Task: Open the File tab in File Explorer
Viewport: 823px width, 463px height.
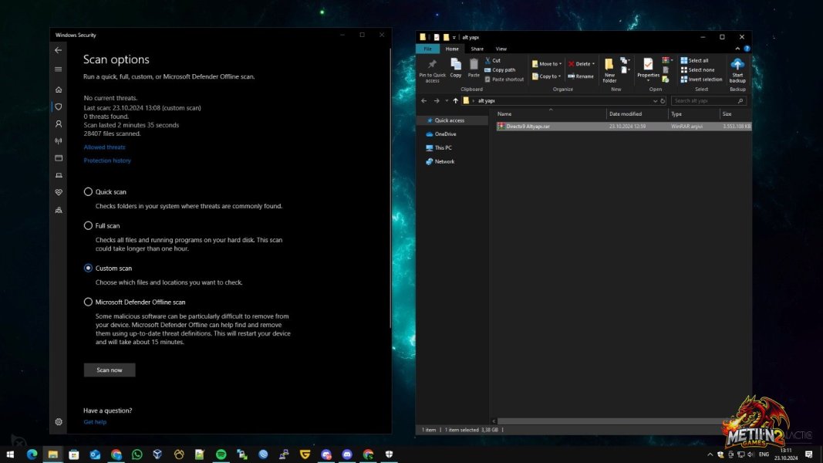Action: tap(428, 49)
